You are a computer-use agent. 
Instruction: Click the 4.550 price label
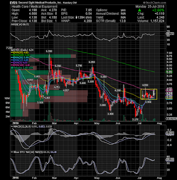[x=145, y=85]
